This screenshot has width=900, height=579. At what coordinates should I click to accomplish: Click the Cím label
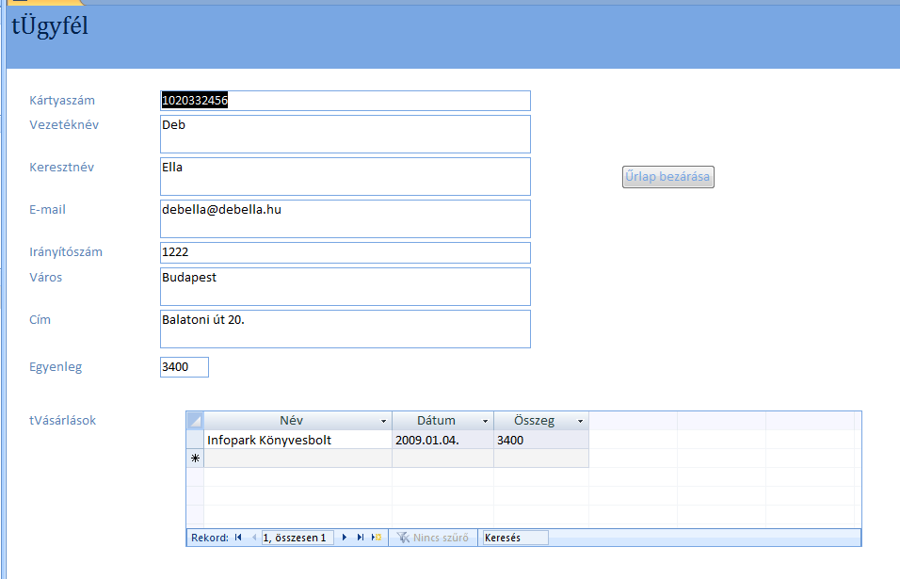point(40,320)
